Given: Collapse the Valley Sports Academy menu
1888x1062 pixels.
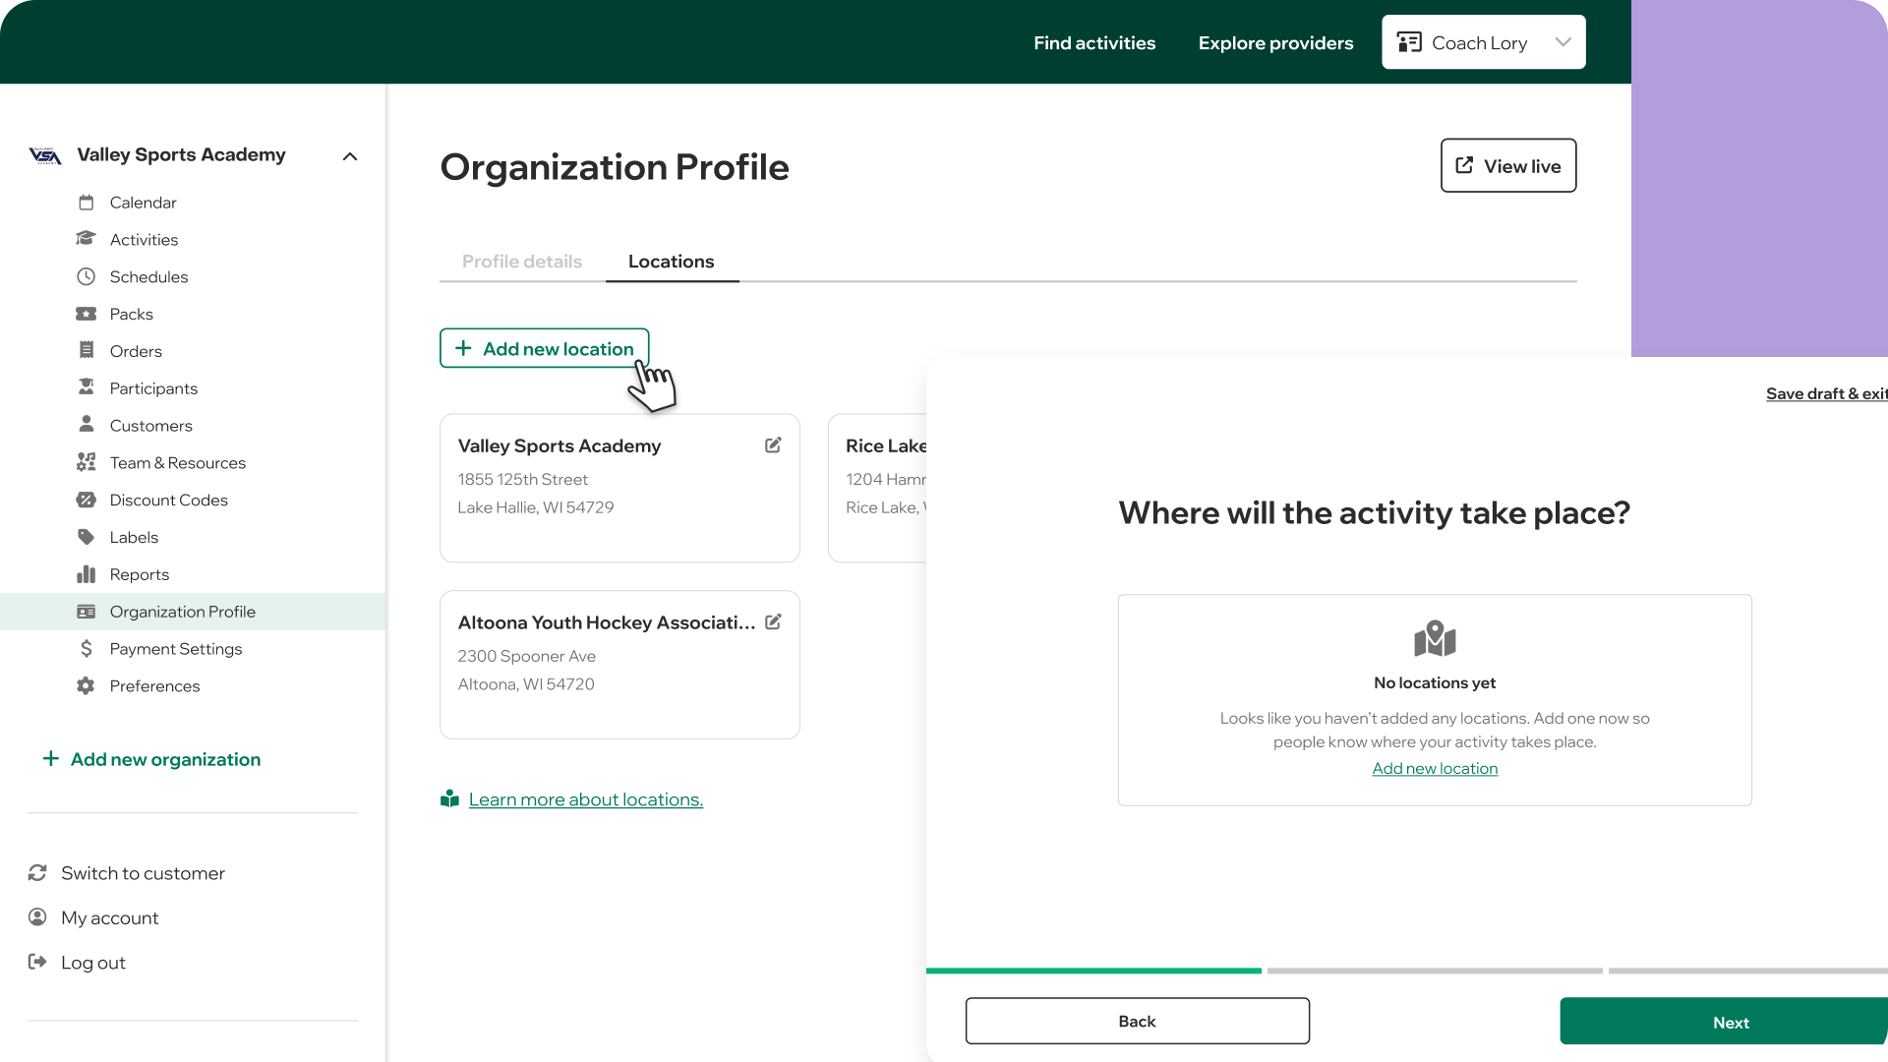Looking at the screenshot, I should pos(350,156).
